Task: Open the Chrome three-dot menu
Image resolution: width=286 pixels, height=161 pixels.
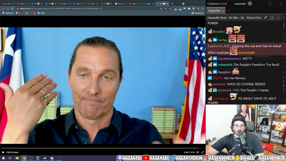Action: (x=202, y=8)
